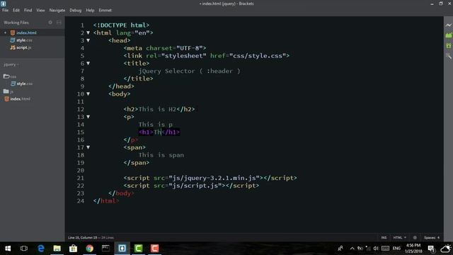Switch to Brackets taskbar icon
The width and height of the screenshot is (453, 255).
(x=122, y=249)
